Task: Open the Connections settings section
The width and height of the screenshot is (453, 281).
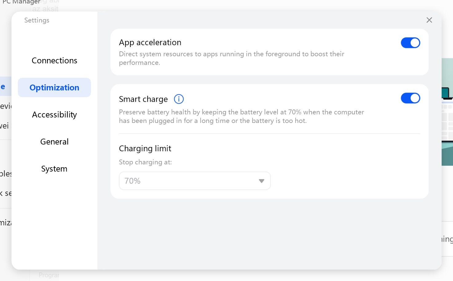Action: coord(54,61)
